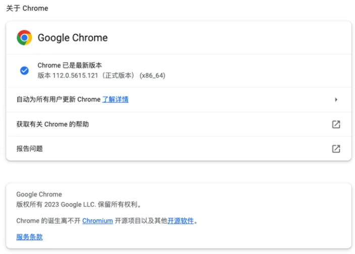Expand the 自动为所有用户更新 Chrome arrow
The width and height of the screenshot is (355, 254).
tap(336, 99)
